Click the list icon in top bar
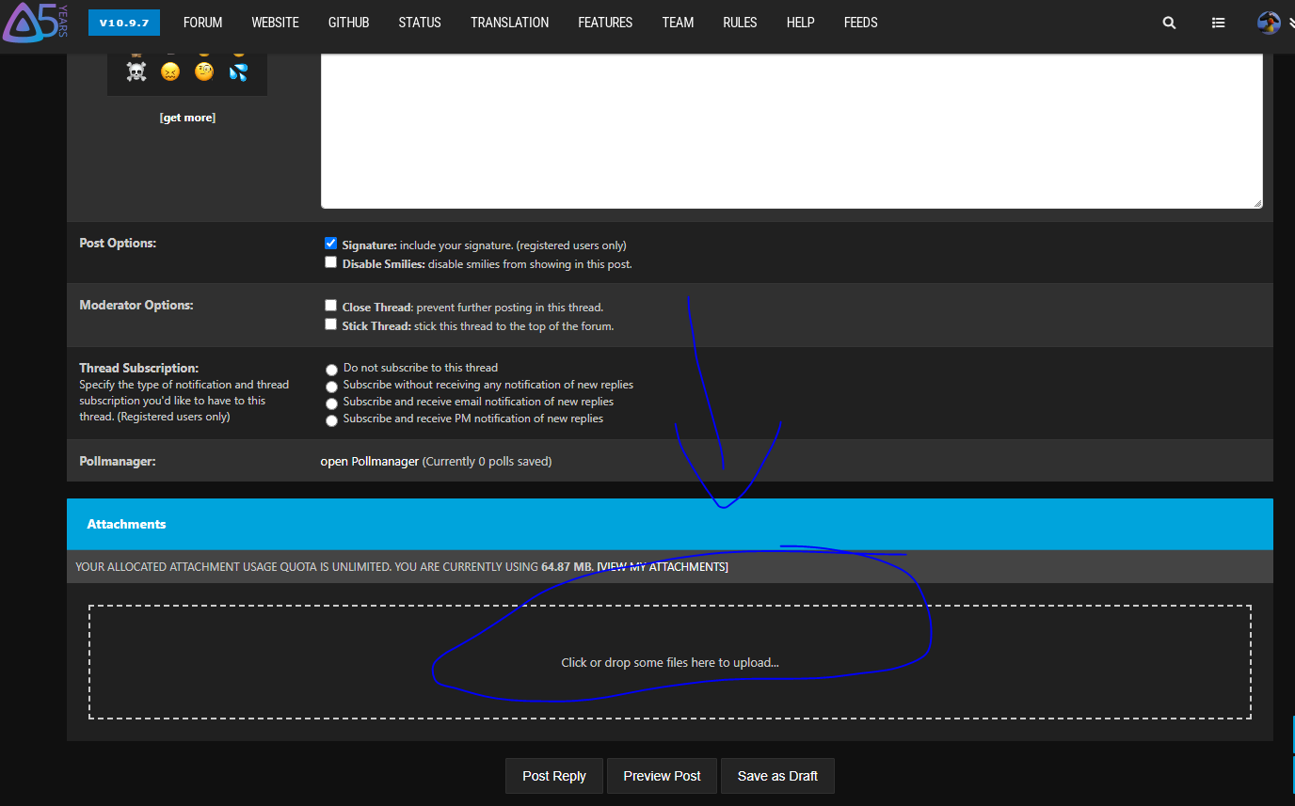The height and width of the screenshot is (806, 1295). click(x=1219, y=24)
